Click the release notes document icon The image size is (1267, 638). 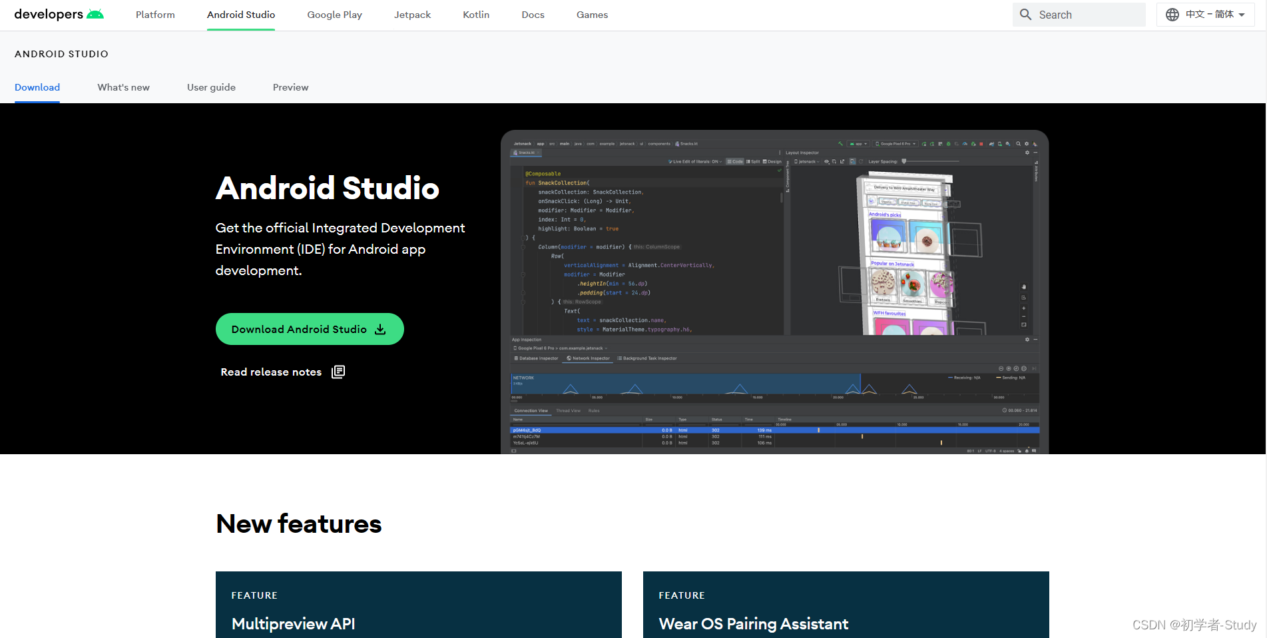[338, 372]
